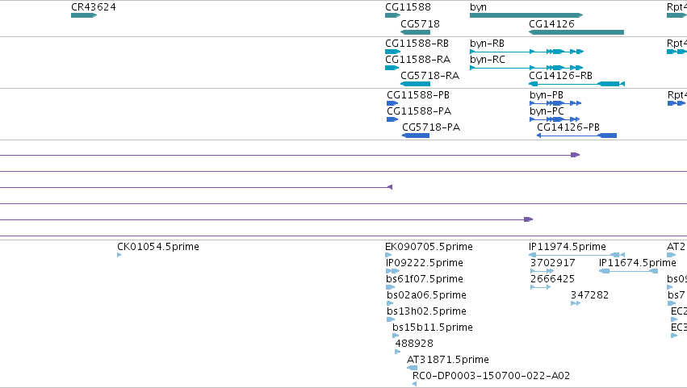Select the IP11674.5prime EST glyph
Viewport: 687px width, 388px height.
tap(628, 271)
